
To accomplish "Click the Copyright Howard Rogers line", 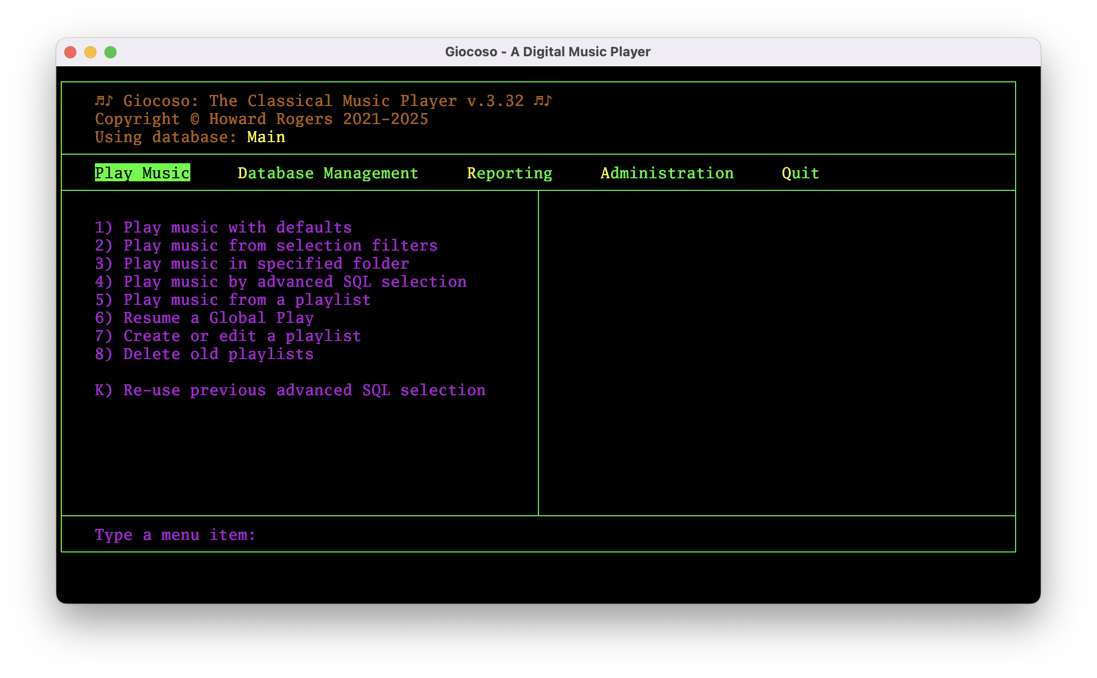I will tap(261, 119).
